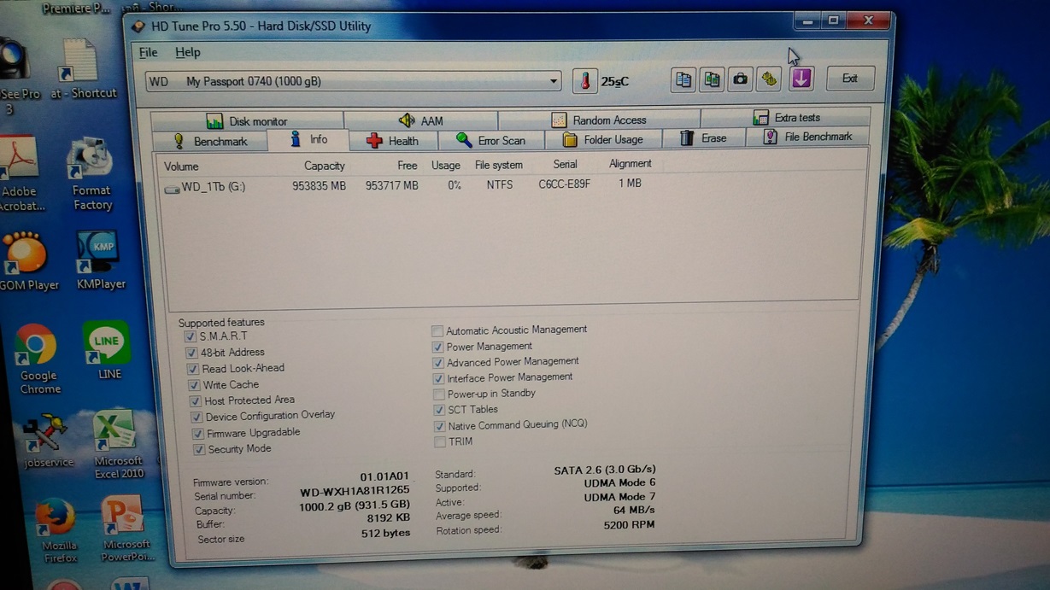Expand the WD My Passport drive dropdown
The height and width of the screenshot is (590, 1050).
click(x=554, y=82)
